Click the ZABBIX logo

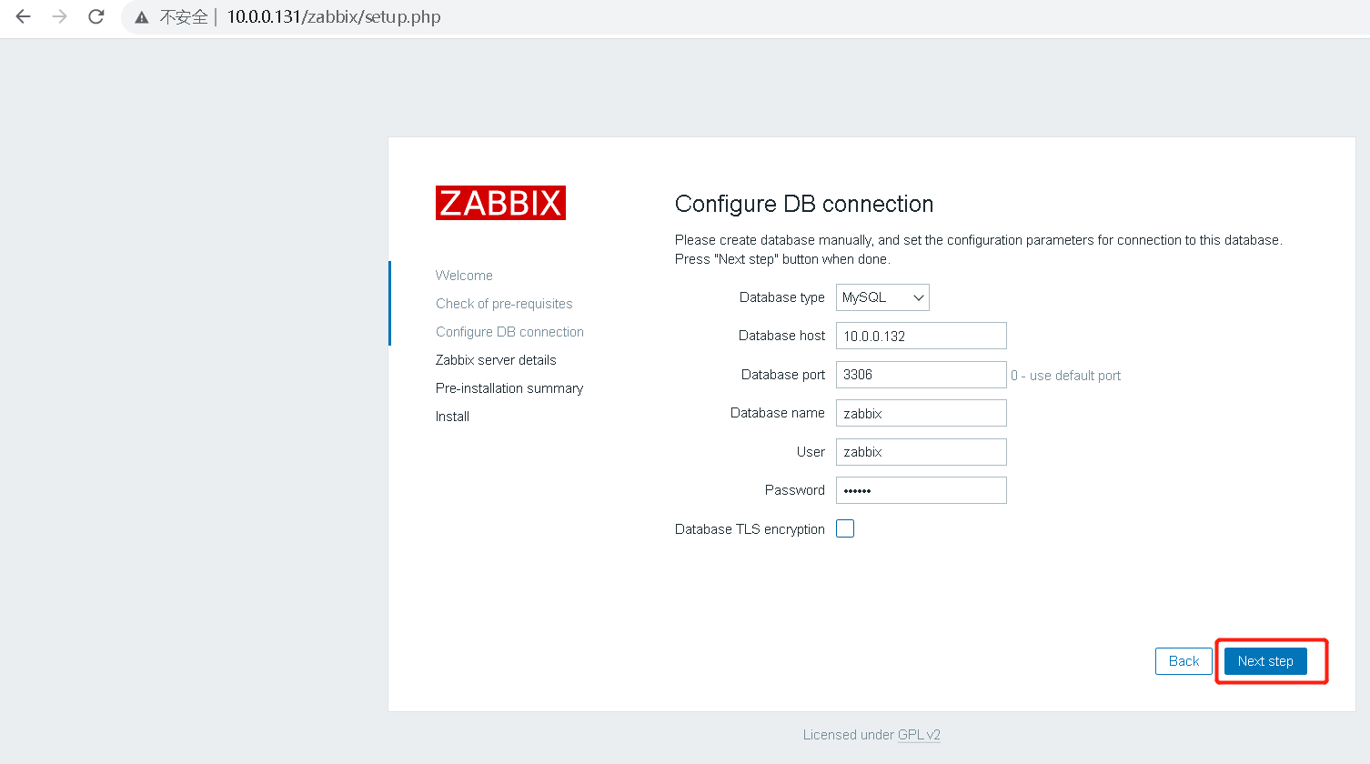click(x=500, y=203)
